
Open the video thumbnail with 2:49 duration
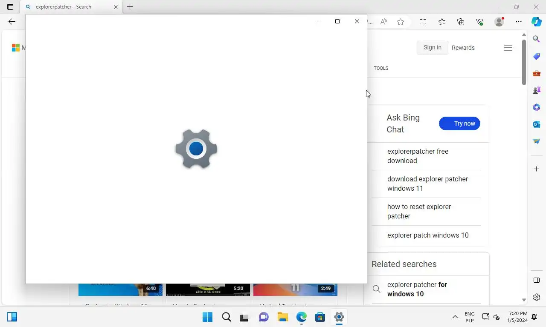pyautogui.click(x=295, y=290)
